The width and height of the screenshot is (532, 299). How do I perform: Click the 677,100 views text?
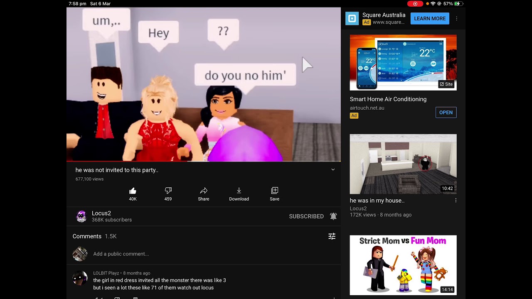tap(89, 179)
